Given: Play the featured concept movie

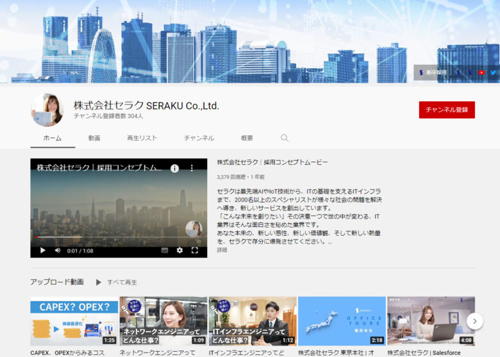Looking at the screenshot, I should click(43, 251).
